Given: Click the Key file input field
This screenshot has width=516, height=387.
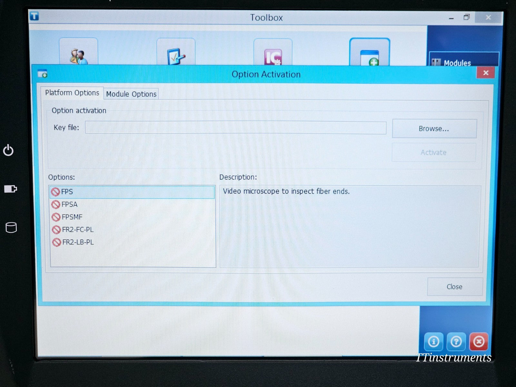Looking at the screenshot, I should tap(235, 128).
